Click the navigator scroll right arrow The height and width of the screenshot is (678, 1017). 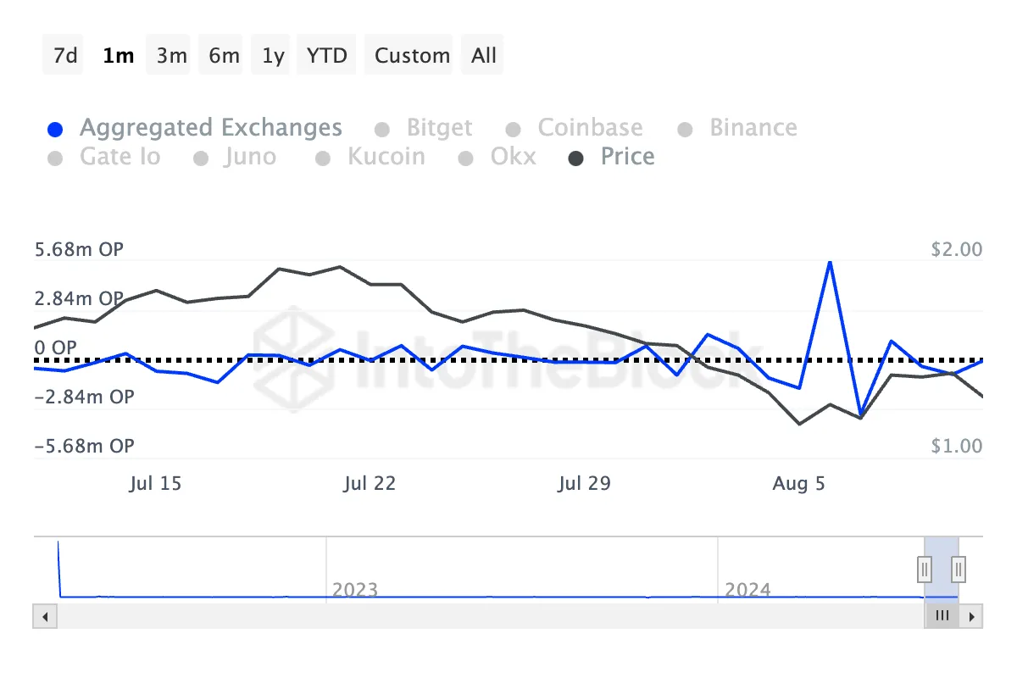coord(973,616)
